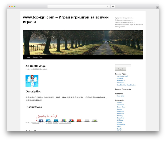Open the site title www.top-igri.com
The width and height of the screenshot is (166, 141).
(66, 19)
